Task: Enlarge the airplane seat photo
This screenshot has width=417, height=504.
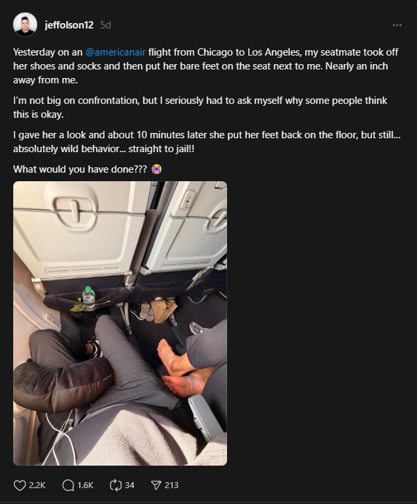Action: click(120, 323)
